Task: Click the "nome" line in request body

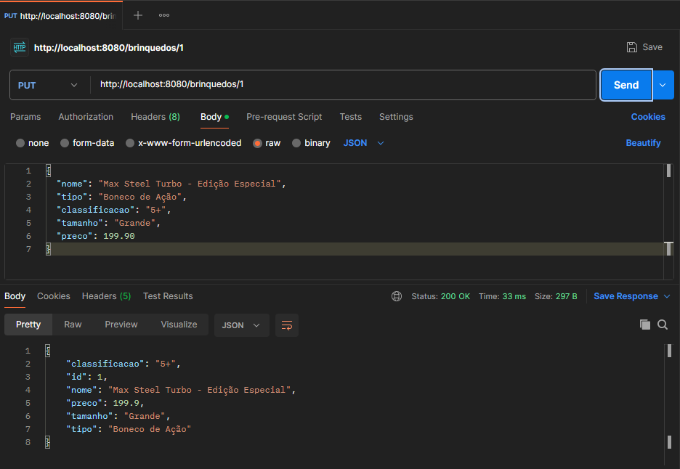Action: pyautogui.click(x=171, y=184)
